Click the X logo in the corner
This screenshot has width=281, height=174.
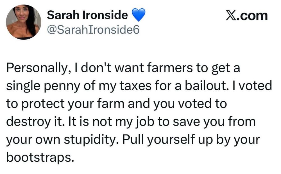coord(231,16)
